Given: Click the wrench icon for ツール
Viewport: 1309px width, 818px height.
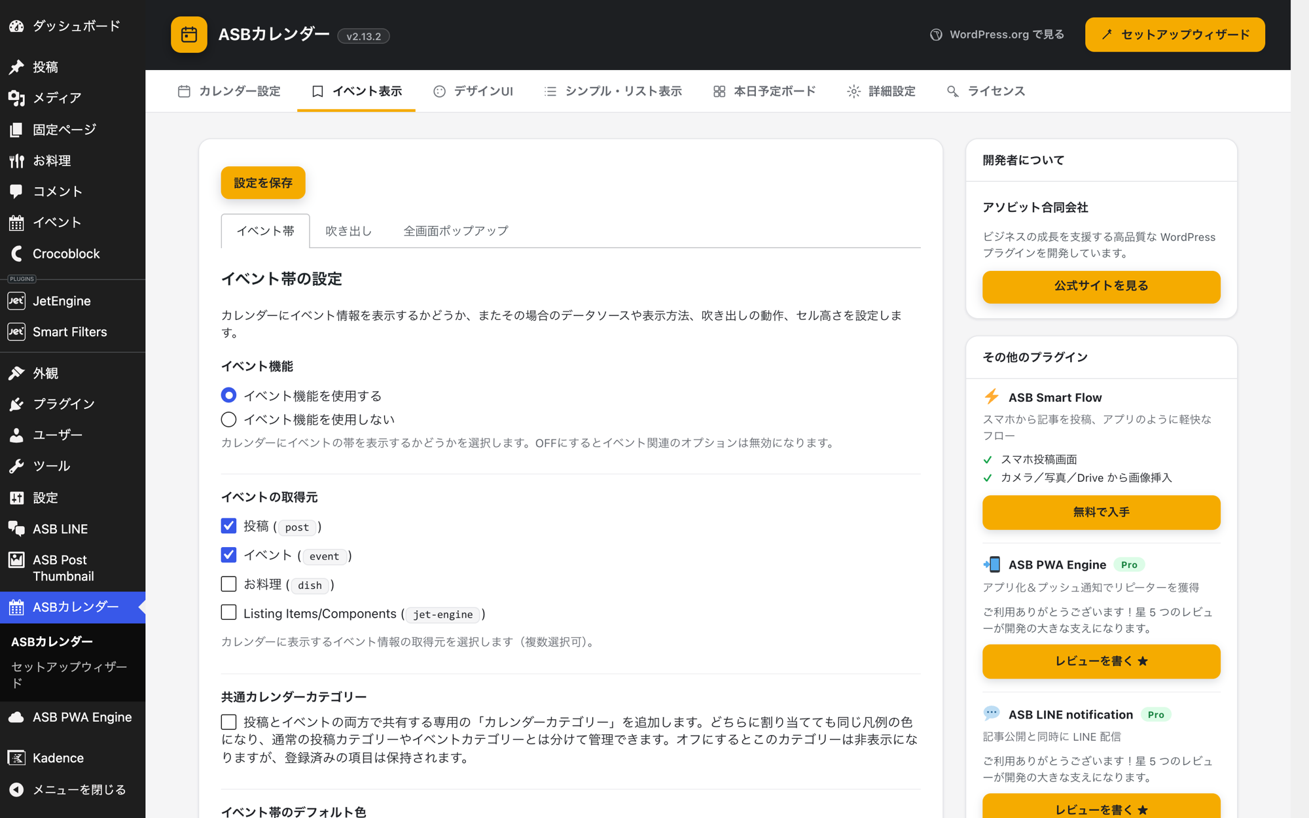Looking at the screenshot, I should (16, 466).
